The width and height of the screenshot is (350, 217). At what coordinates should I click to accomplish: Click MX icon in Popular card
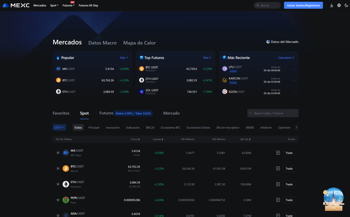tap(58, 69)
